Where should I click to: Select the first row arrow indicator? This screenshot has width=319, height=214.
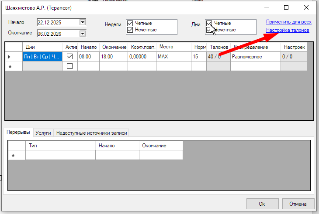coord(10,57)
